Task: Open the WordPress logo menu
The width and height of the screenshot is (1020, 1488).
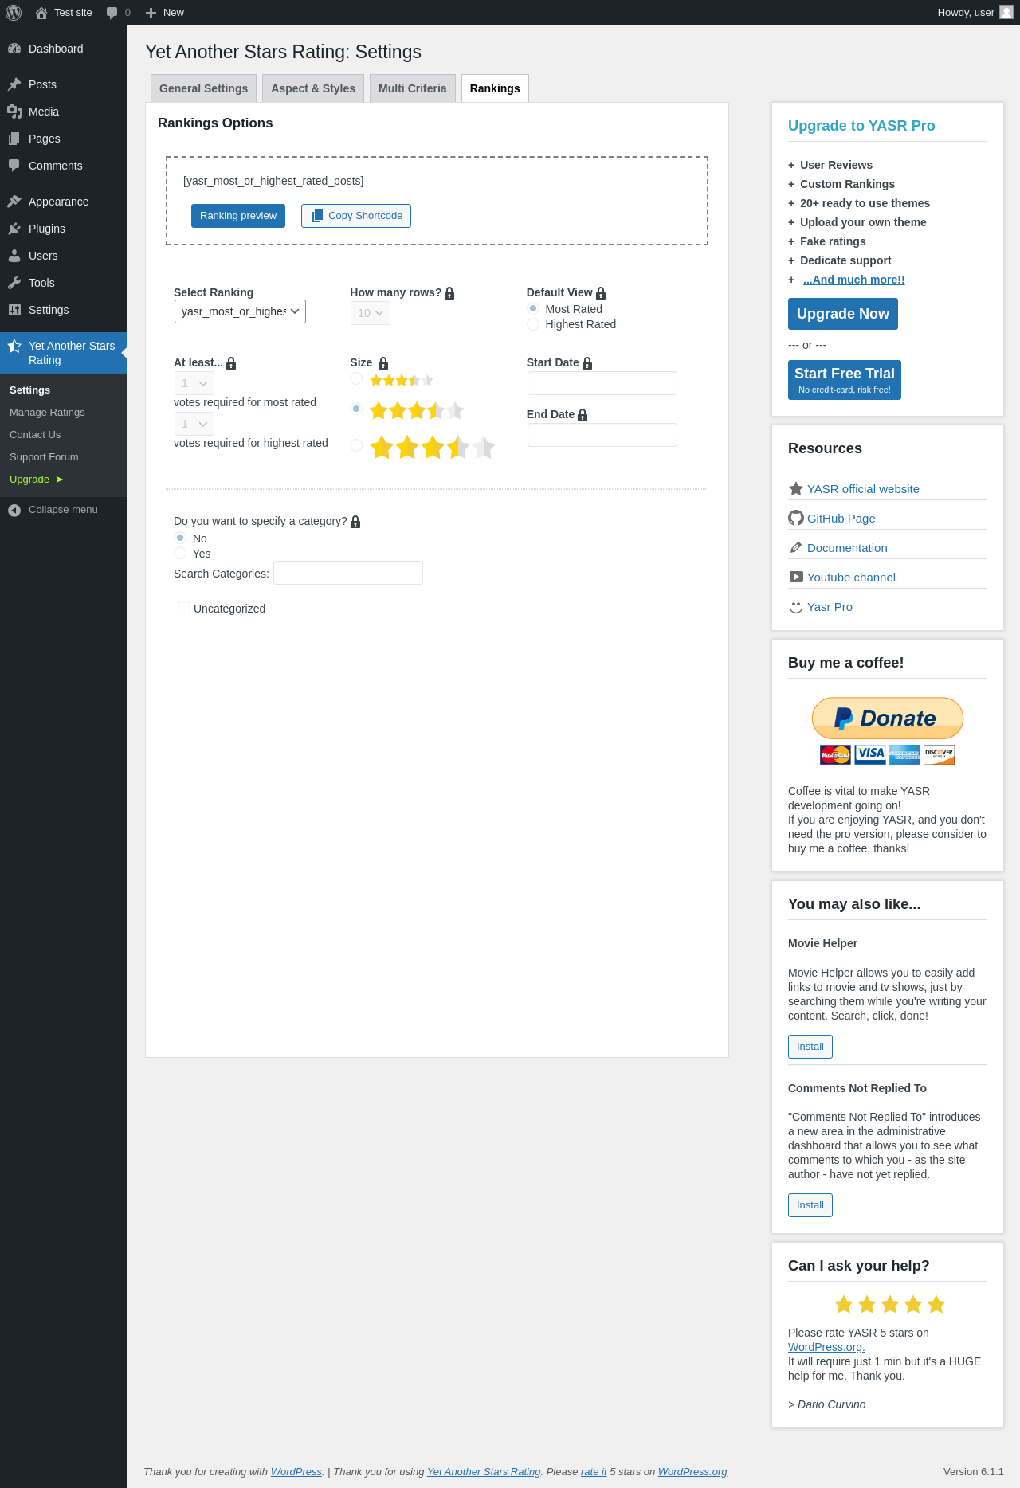Action: pyautogui.click(x=14, y=13)
